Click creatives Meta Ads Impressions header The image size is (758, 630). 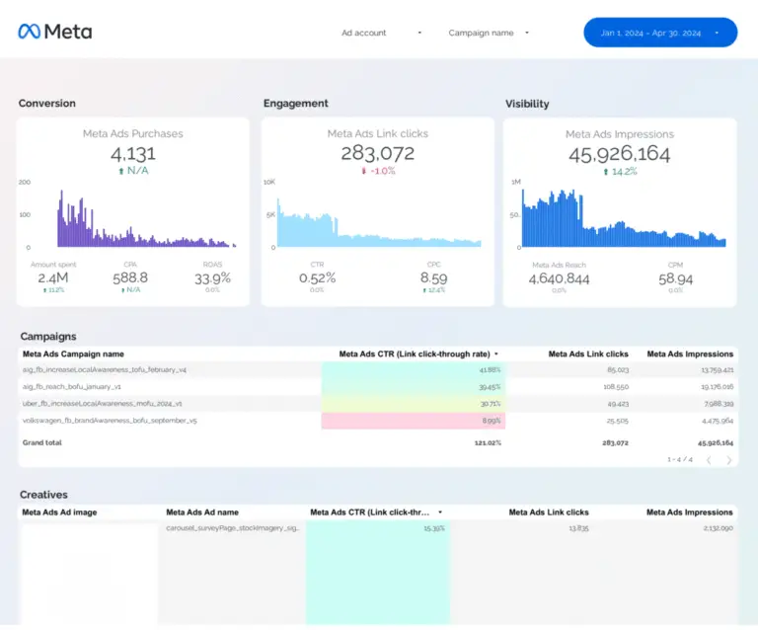pyautogui.click(x=689, y=512)
